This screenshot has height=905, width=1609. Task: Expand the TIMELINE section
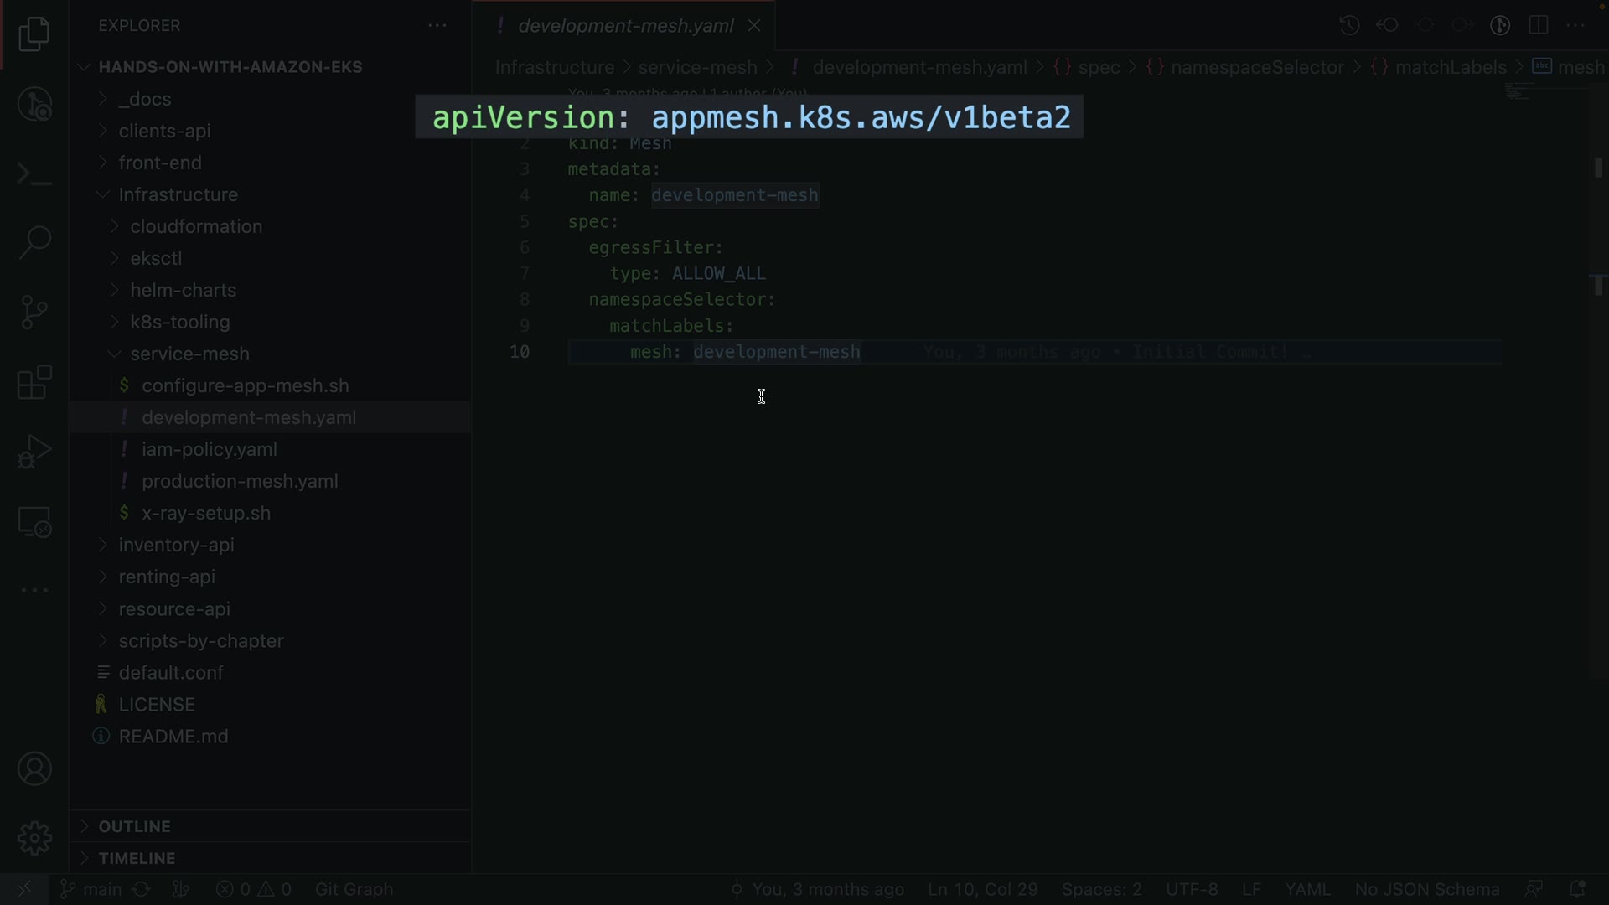pyautogui.click(x=137, y=858)
